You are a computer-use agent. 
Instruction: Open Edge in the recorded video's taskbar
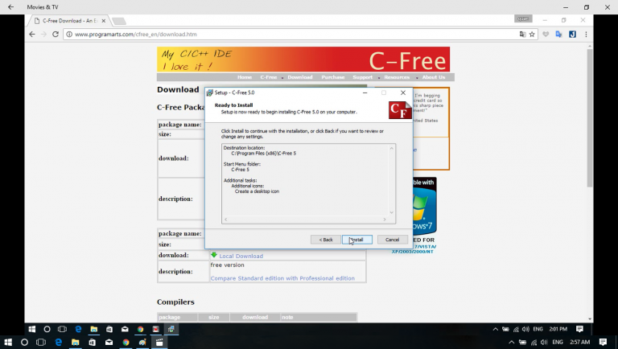(78, 329)
